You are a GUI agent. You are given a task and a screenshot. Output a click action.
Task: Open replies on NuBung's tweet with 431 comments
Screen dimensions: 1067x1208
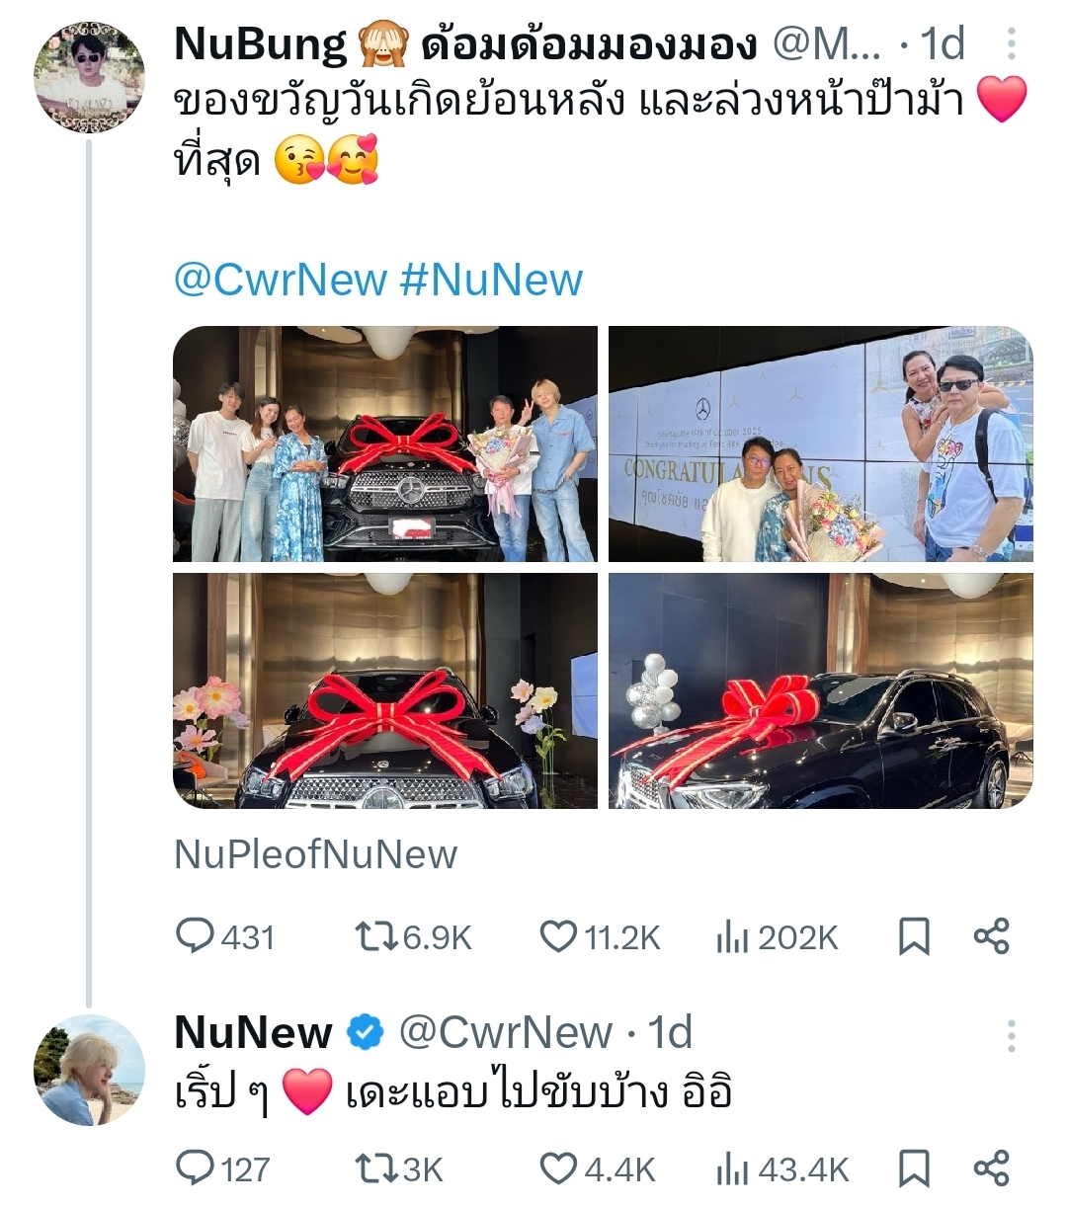pyautogui.click(x=225, y=936)
